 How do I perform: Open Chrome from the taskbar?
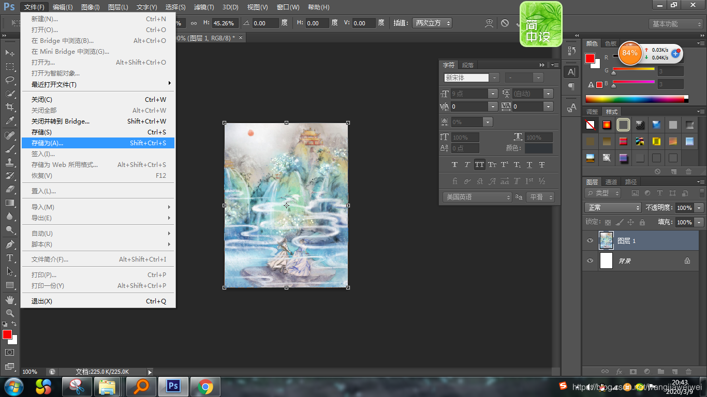click(205, 386)
